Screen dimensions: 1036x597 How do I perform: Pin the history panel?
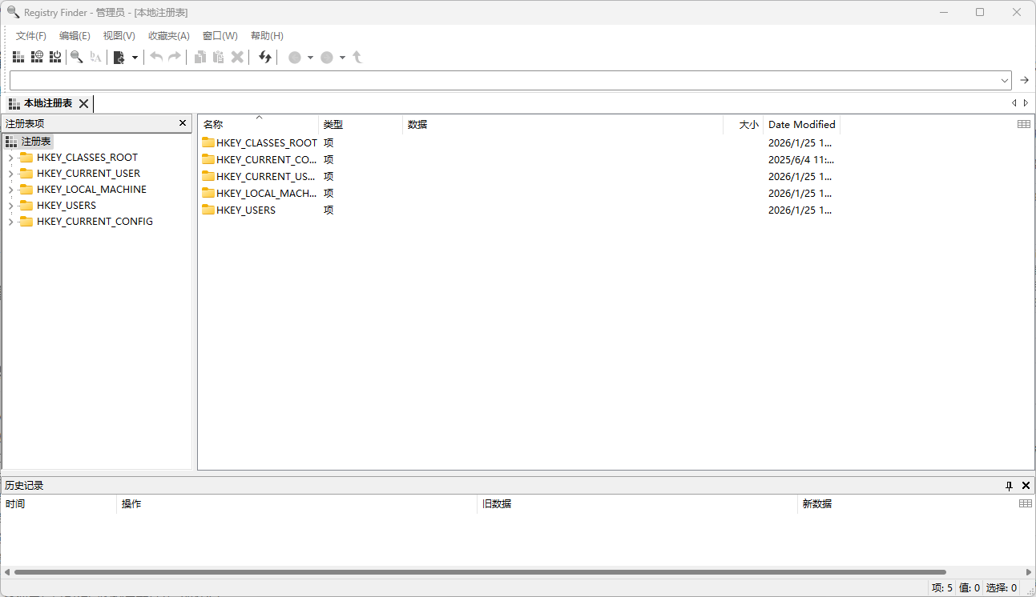point(1009,485)
